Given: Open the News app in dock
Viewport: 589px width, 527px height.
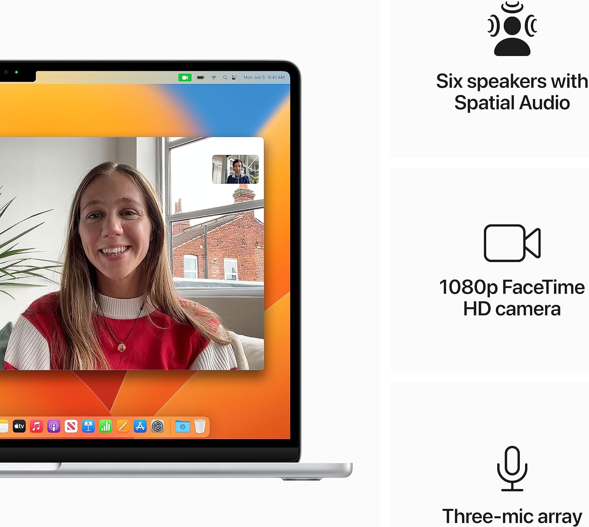Looking at the screenshot, I should point(71,426).
